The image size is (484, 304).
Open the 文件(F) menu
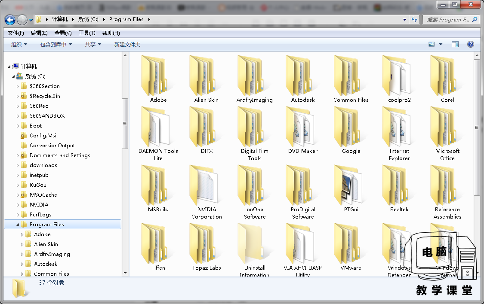15,33
